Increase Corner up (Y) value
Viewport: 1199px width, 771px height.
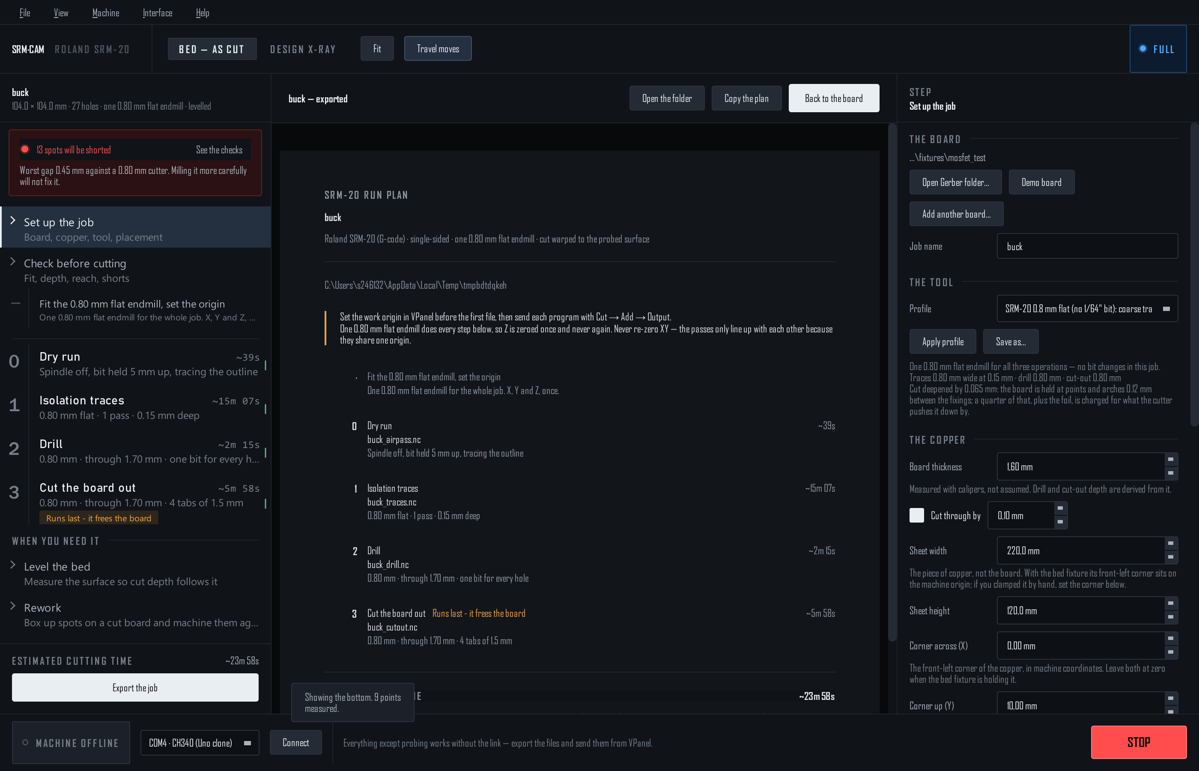point(1170,699)
